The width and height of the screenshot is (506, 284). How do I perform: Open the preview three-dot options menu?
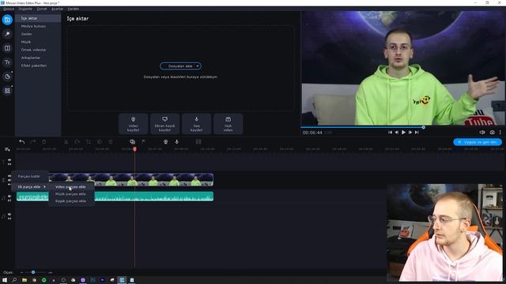(500, 133)
